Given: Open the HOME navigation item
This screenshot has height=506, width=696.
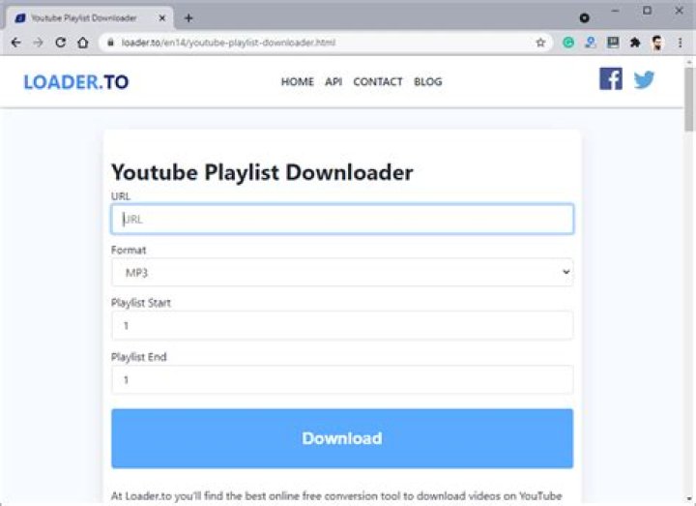Looking at the screenshot, I should (x=298, y=81).
